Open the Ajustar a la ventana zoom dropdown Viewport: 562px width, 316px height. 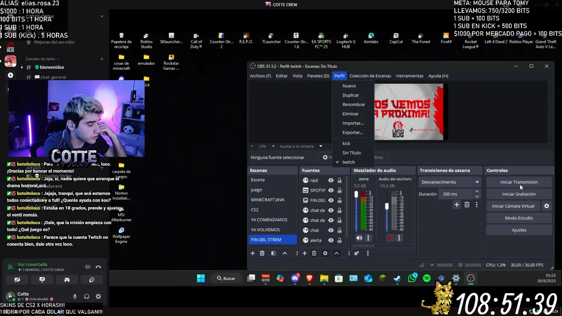tap(321, 146)
